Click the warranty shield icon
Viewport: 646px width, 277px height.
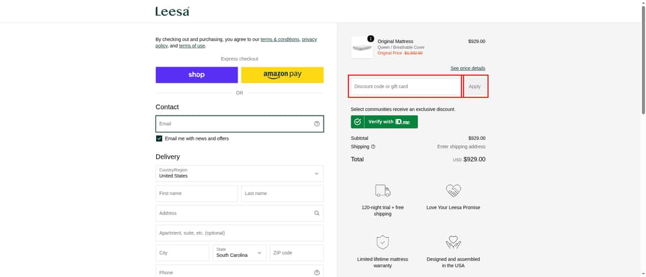[383, 243]
